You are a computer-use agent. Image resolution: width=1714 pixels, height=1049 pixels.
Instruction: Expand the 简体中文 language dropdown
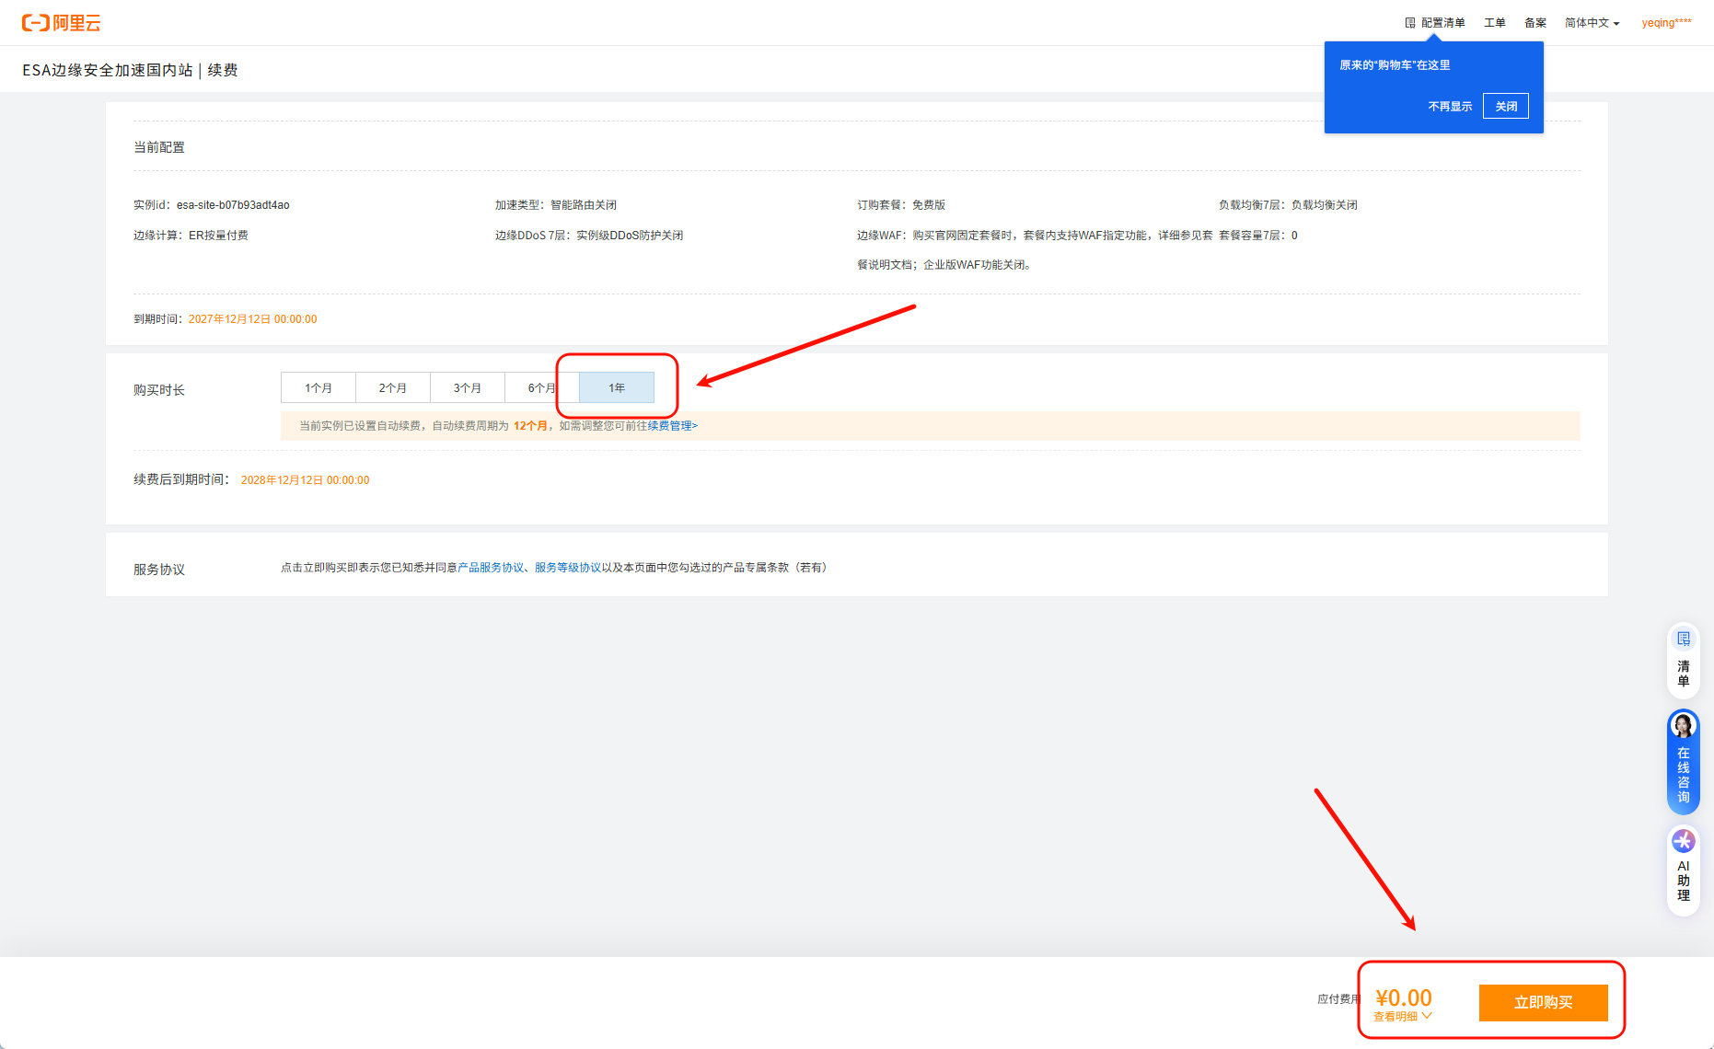tap(1592, 23)
